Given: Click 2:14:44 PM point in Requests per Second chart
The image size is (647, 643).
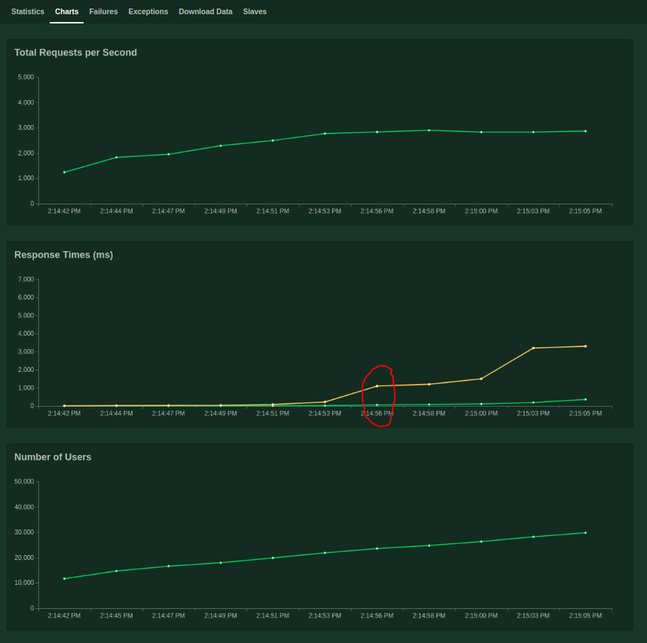Looking at the screenshot, I should coord(116,158).
